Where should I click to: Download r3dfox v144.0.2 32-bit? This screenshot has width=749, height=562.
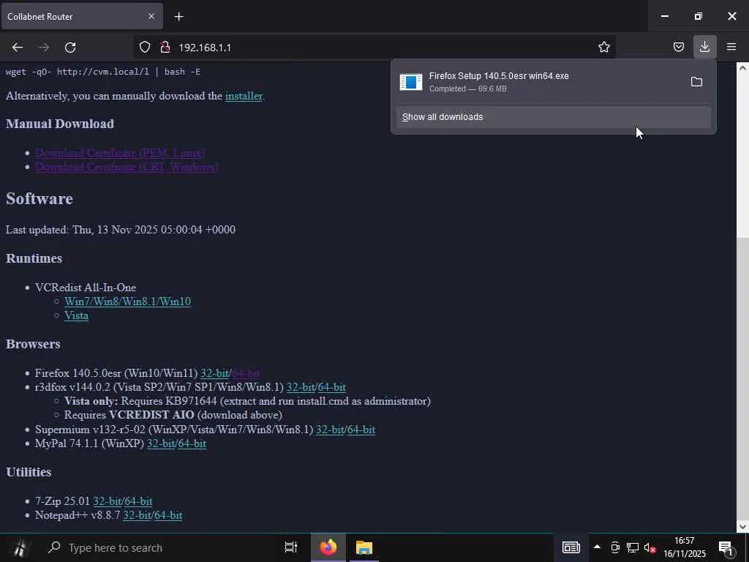coord(301,387)
